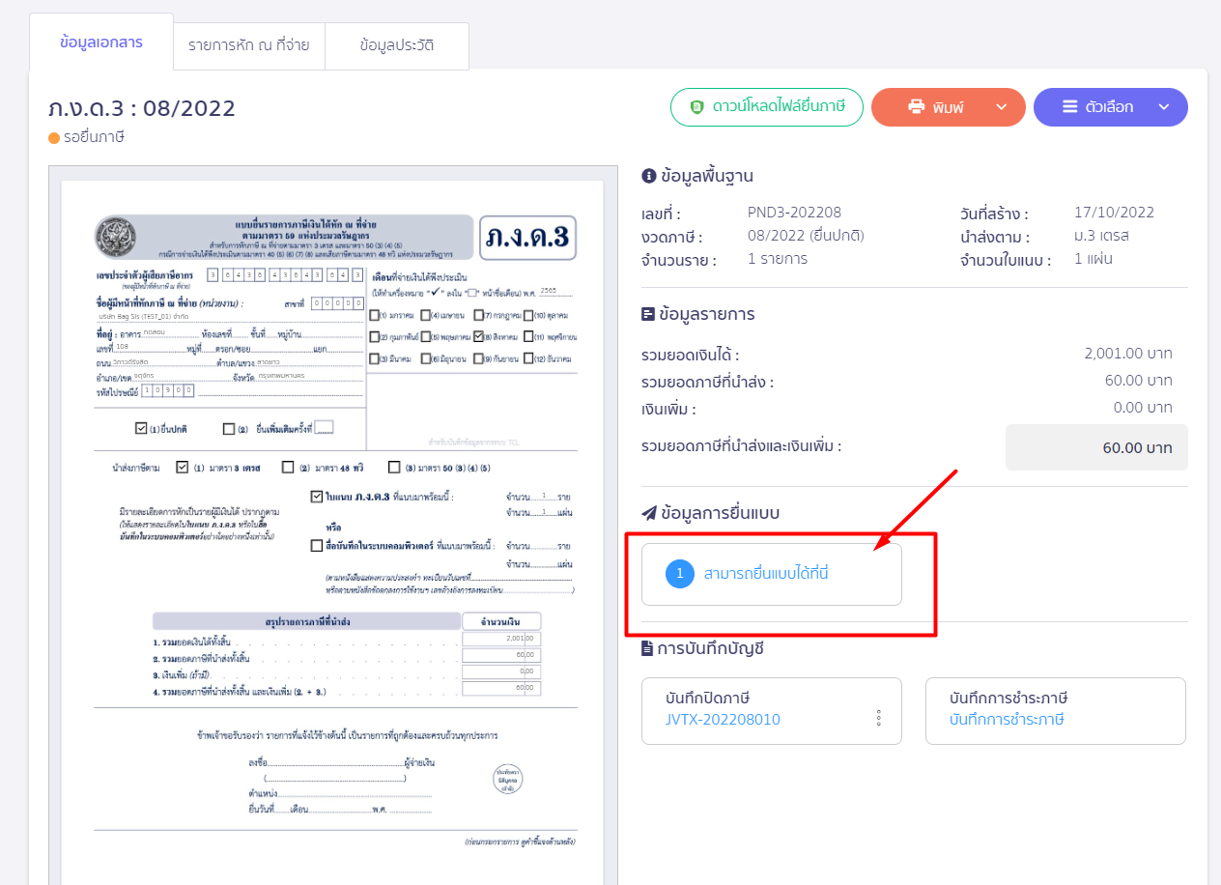This screenshot has width=1221, height=885.
Task: Toggle the มาตรา 3 เตรส checkbox
Action: point(182,468)
